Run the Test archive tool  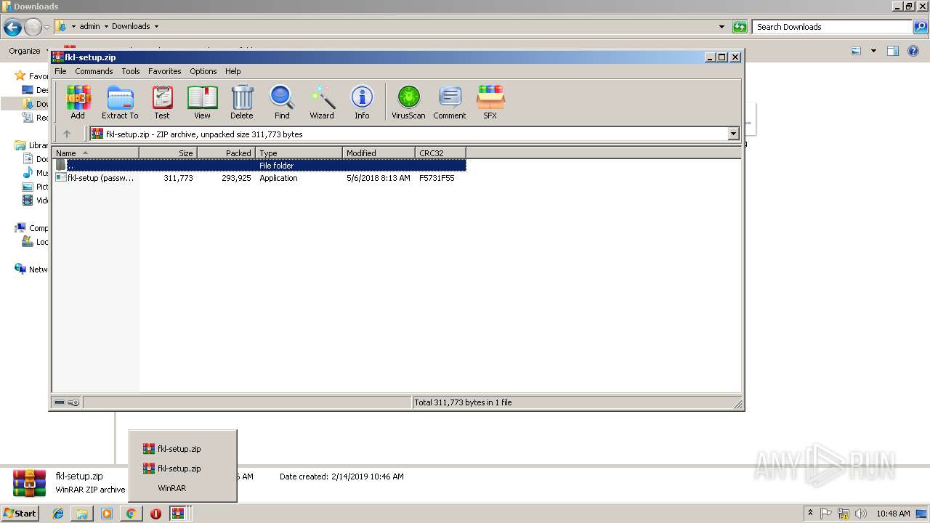coord(162,102)
